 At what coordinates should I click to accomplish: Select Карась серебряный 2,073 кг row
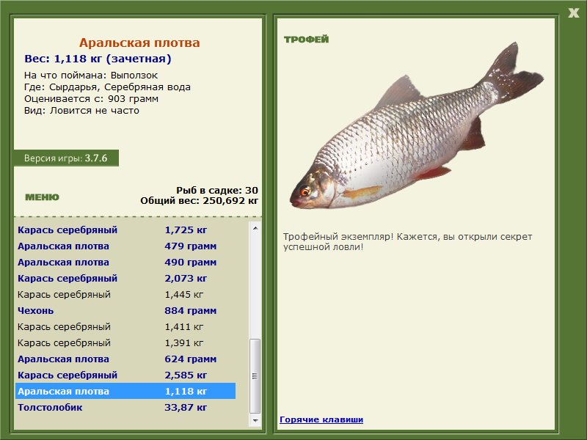[x=125, y=278]
